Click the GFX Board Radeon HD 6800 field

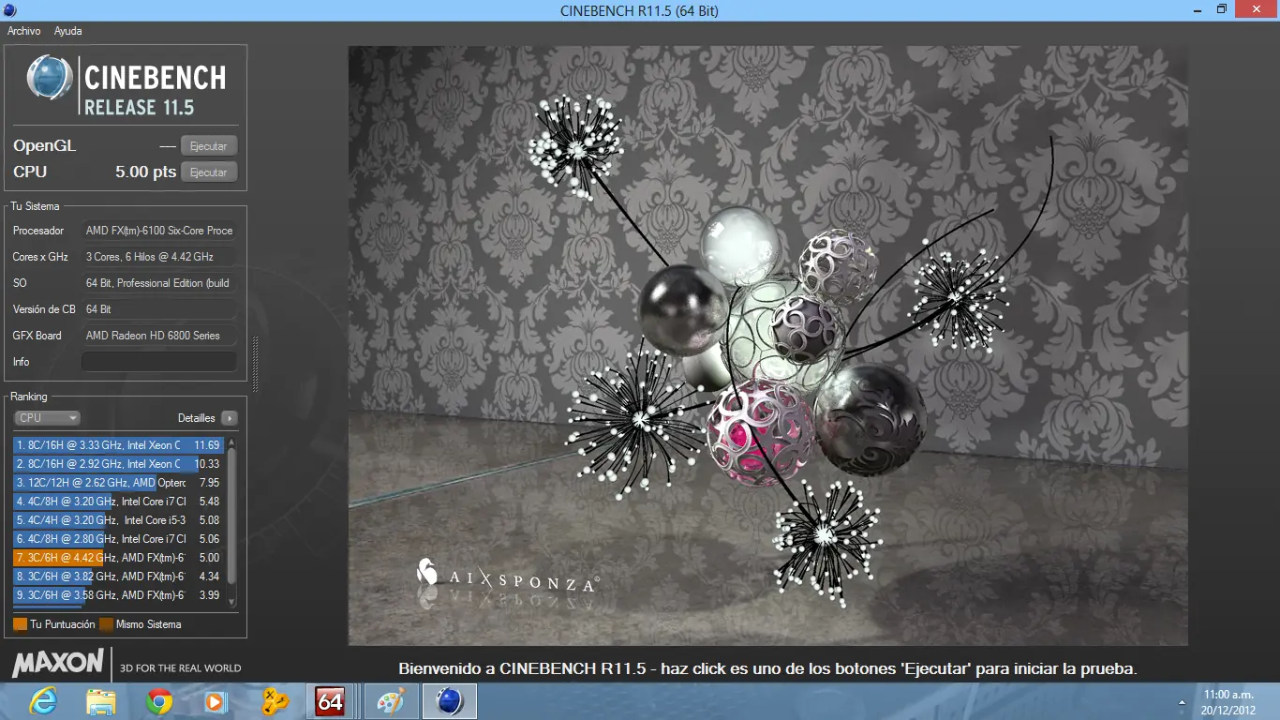[159, 336]
